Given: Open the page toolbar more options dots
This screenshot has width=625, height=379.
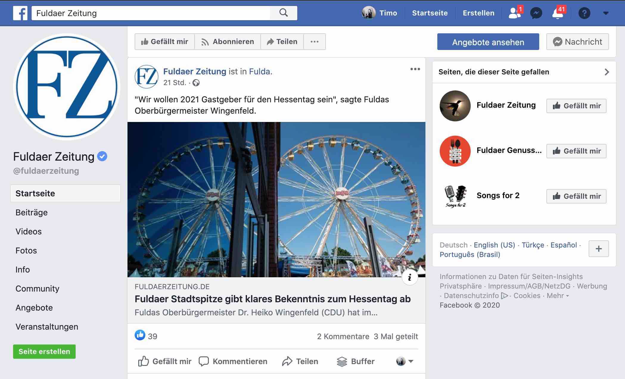Looking at the screenshot, I should click(x=315, y=42).
